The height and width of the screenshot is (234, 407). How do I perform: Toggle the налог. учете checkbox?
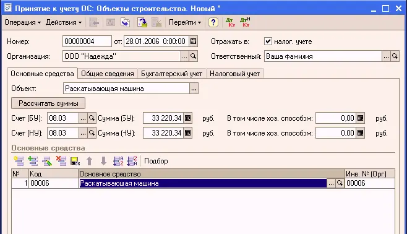268,41
